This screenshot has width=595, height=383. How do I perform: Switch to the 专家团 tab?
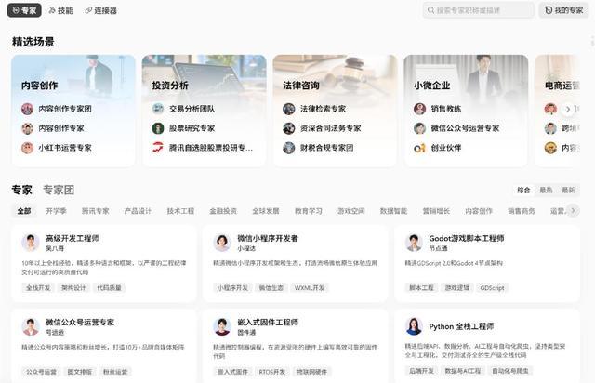59,190
